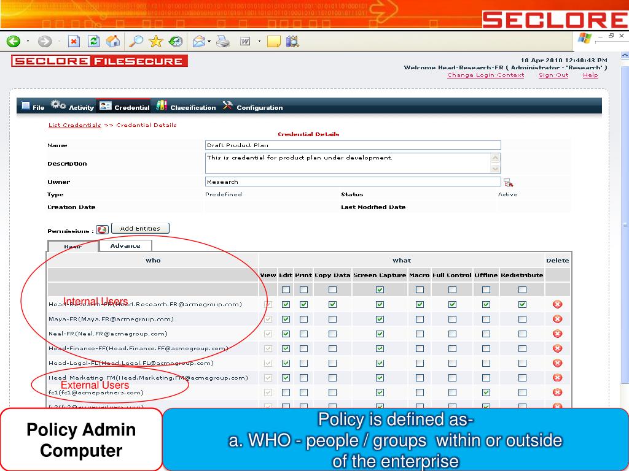The image size is (629, 471).
Task: Click the Mail envelope toolbar icon
Action: [x=199, y=41]
